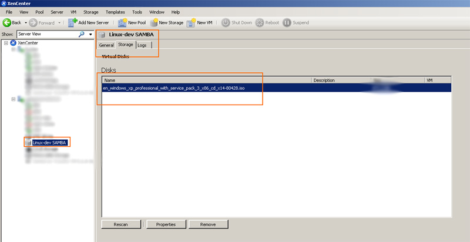Image resolution: width=470 pixels, height=242 pixels.
Task: Open the Pool menu
Action: 39,12
